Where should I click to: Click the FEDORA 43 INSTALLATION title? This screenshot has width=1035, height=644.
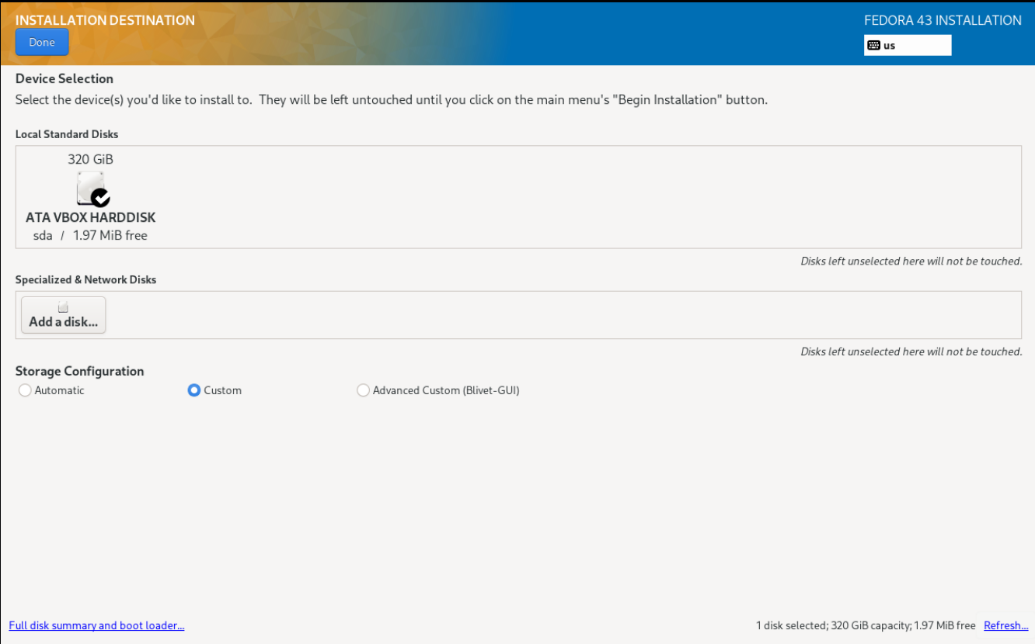(x=943, y=21)
